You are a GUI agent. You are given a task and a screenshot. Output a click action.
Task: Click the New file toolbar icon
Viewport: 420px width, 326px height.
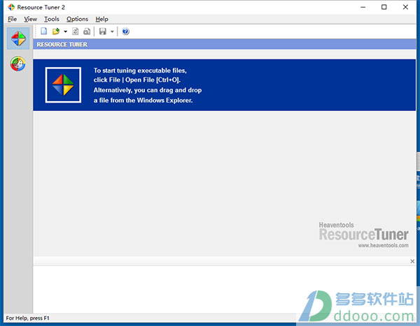43,31
